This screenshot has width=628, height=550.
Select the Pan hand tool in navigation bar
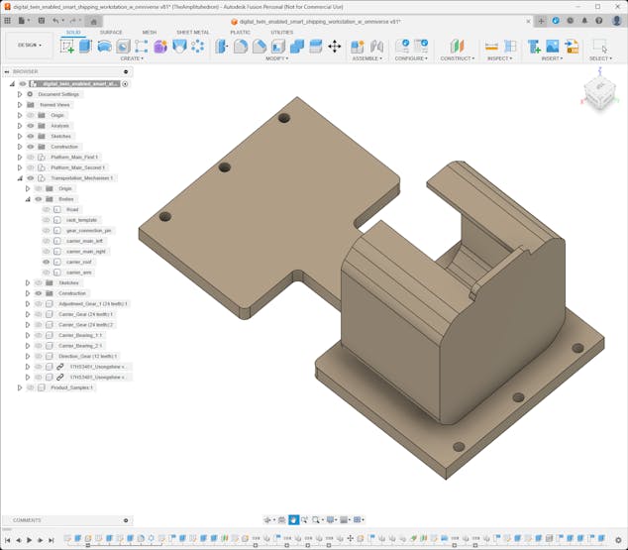tap(293, 520)
